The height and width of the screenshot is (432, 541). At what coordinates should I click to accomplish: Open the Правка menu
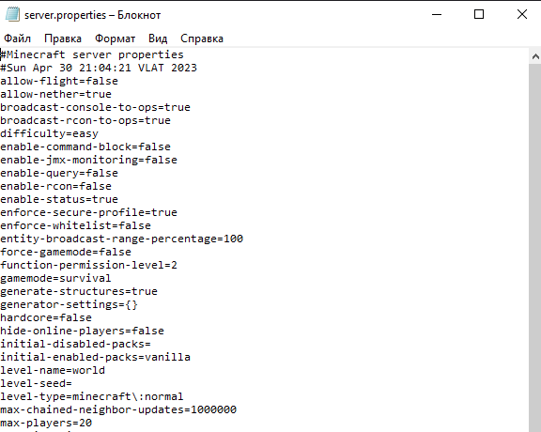pos(63,39)
